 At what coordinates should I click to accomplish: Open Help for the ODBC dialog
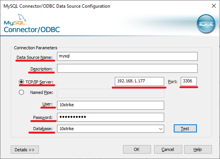tap(198, 149)
